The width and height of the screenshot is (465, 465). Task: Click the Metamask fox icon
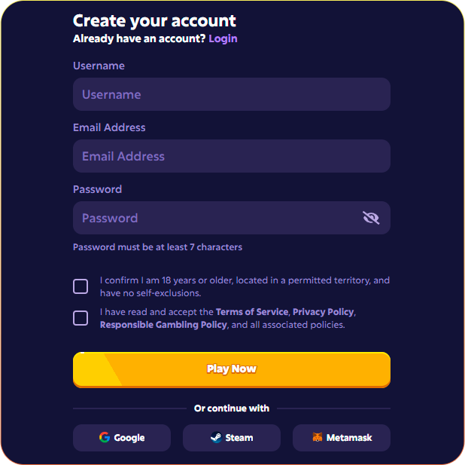[318, 437]
